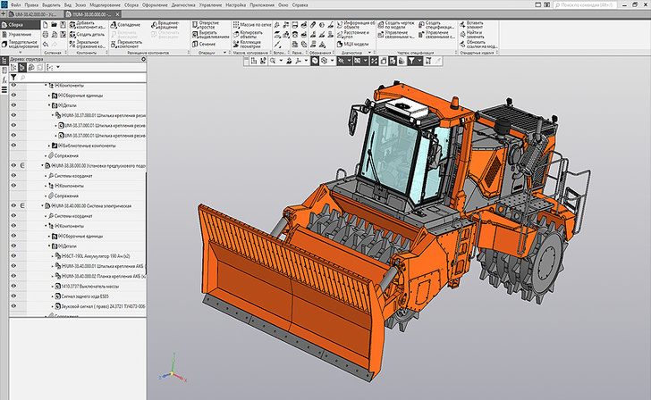651x400 pixels.
Task: Select Зеркальное отражение компонентов tool
Action: coord(88,44)
